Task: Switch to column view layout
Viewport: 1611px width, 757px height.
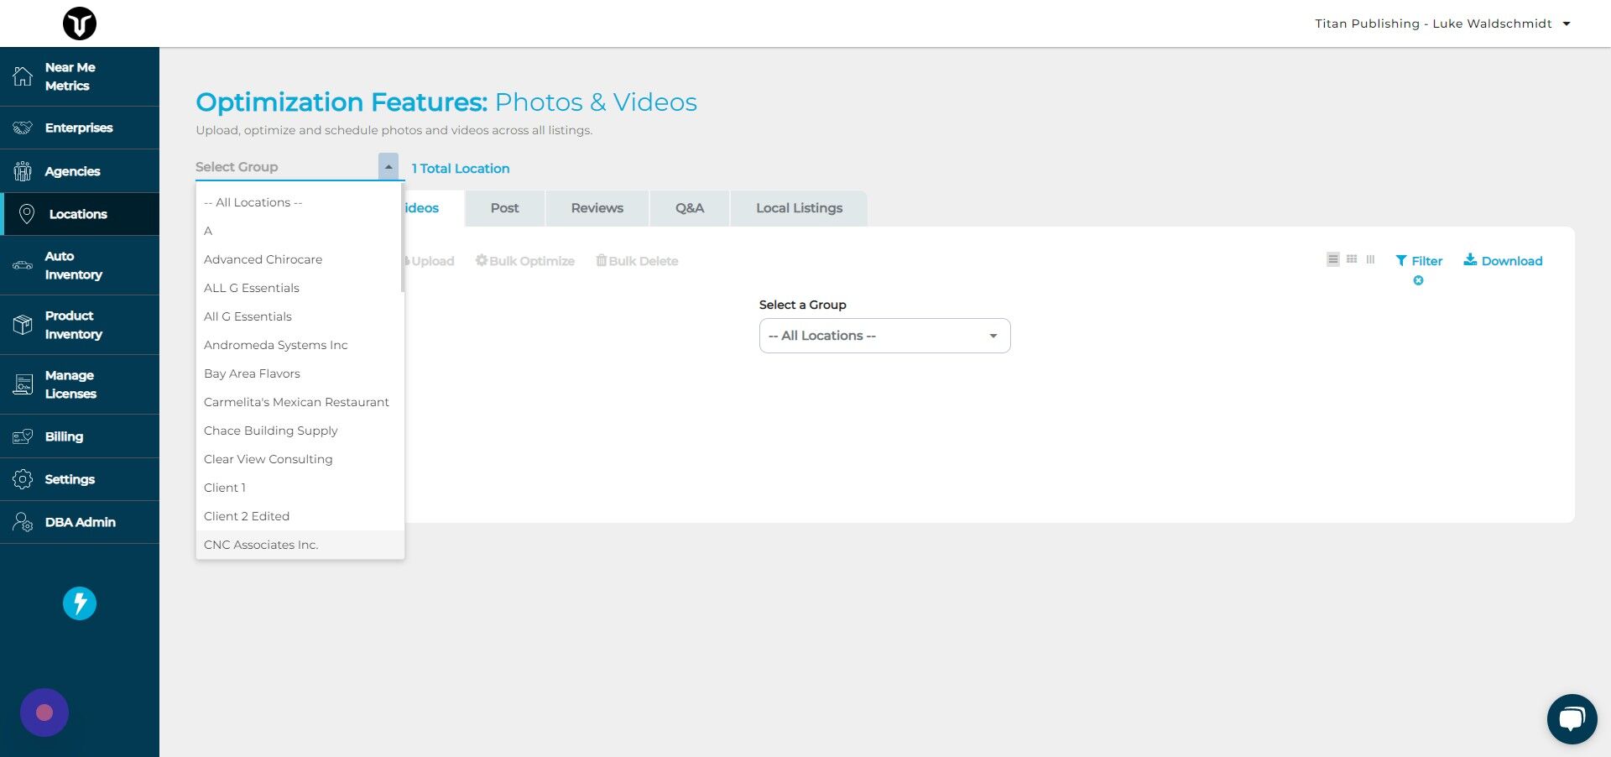Action: click(x=1369, y=258)
